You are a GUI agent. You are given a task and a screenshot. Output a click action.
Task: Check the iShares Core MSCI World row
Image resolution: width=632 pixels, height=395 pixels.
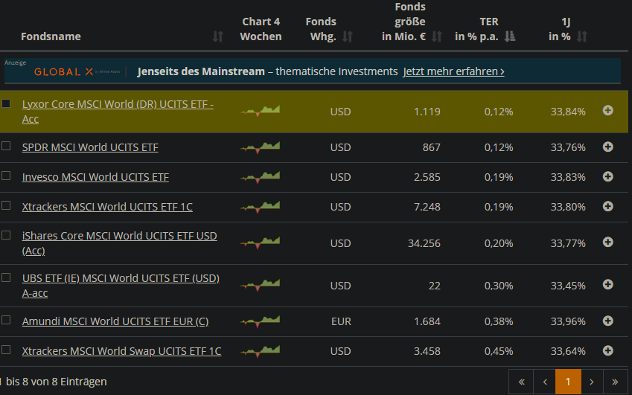pos(6,235)
